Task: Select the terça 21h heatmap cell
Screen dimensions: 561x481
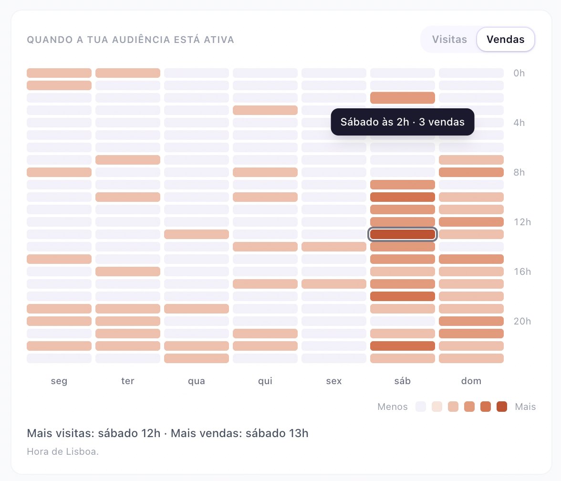Action: pyautogui.click(x=128, y=334)
